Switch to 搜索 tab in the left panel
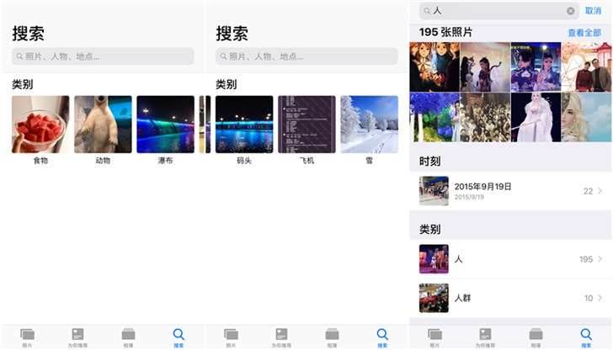The image size is (613, 350). [179, 337]
